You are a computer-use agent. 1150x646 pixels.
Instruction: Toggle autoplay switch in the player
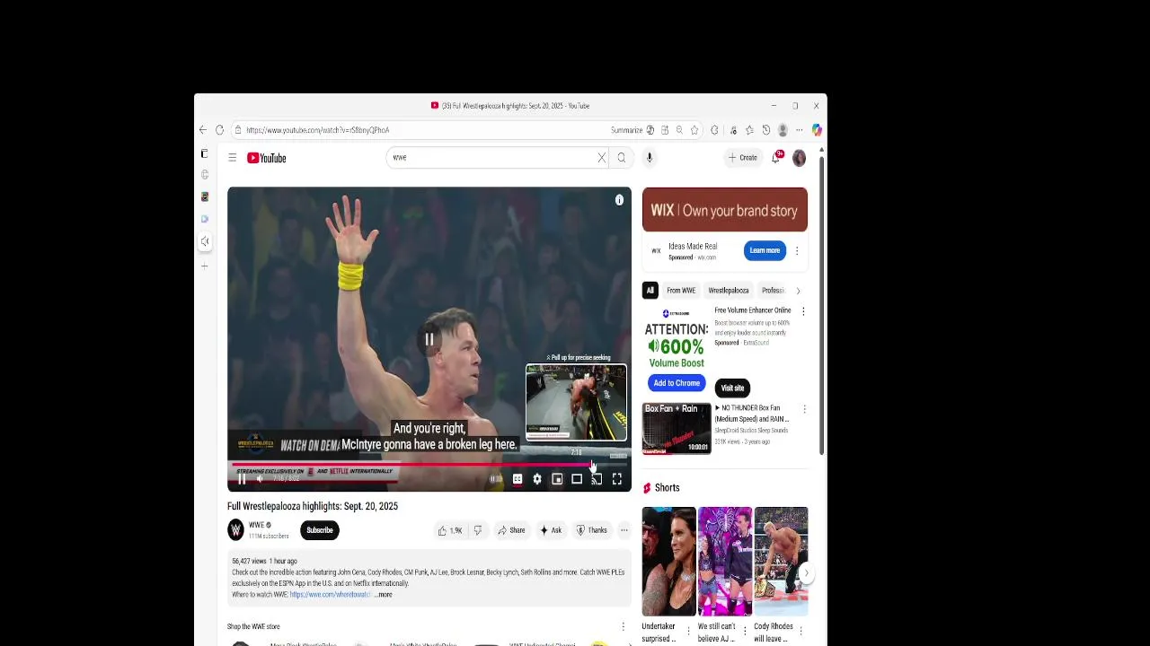pyautogui.click(x=496, y=479)
